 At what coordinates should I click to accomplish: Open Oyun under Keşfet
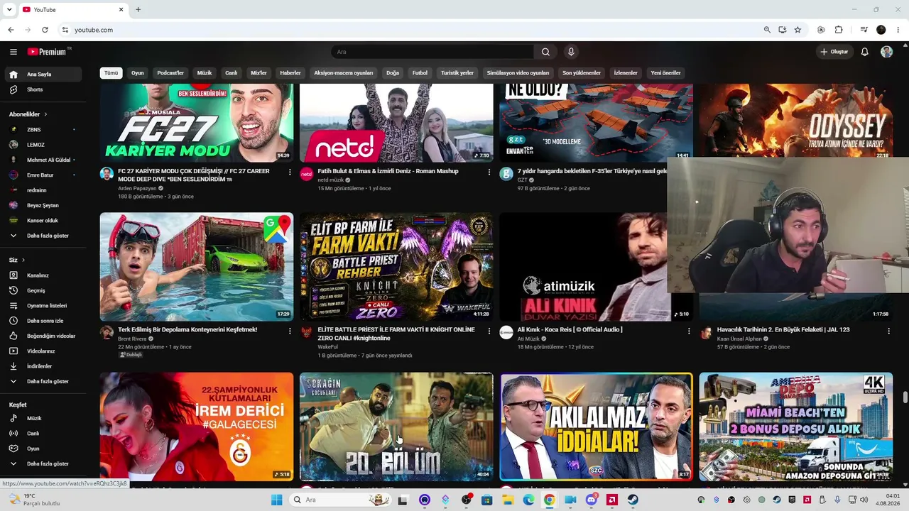tap(45, 449)
